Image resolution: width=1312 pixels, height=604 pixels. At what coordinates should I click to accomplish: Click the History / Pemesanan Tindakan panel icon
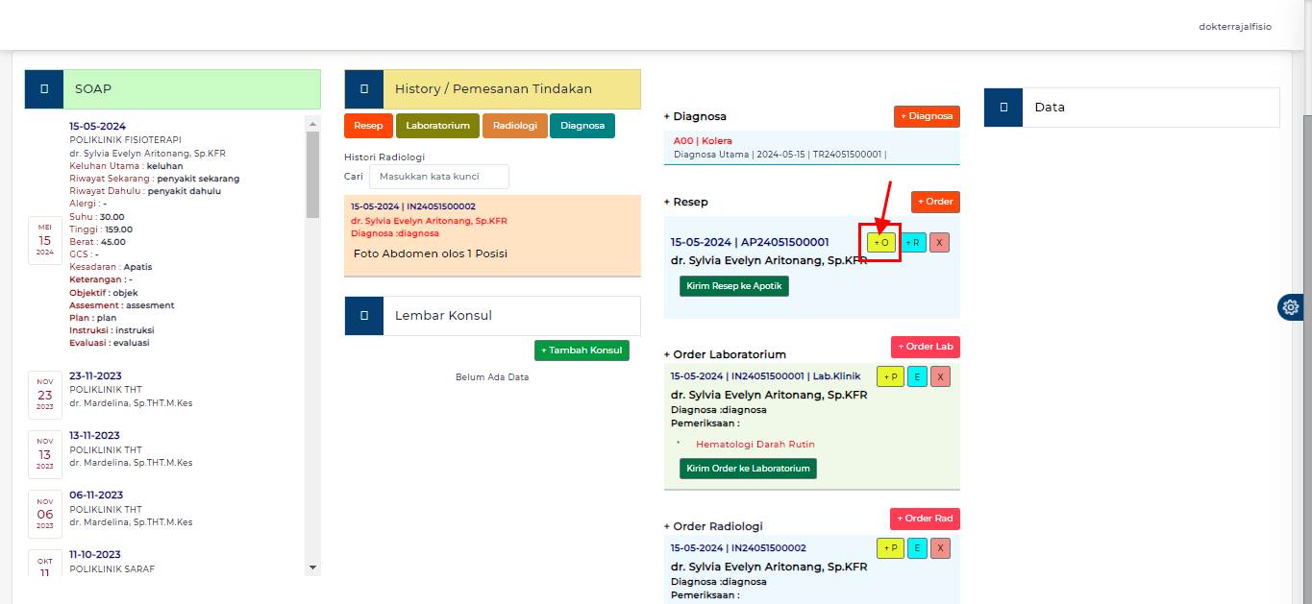(x=363, y=87)
